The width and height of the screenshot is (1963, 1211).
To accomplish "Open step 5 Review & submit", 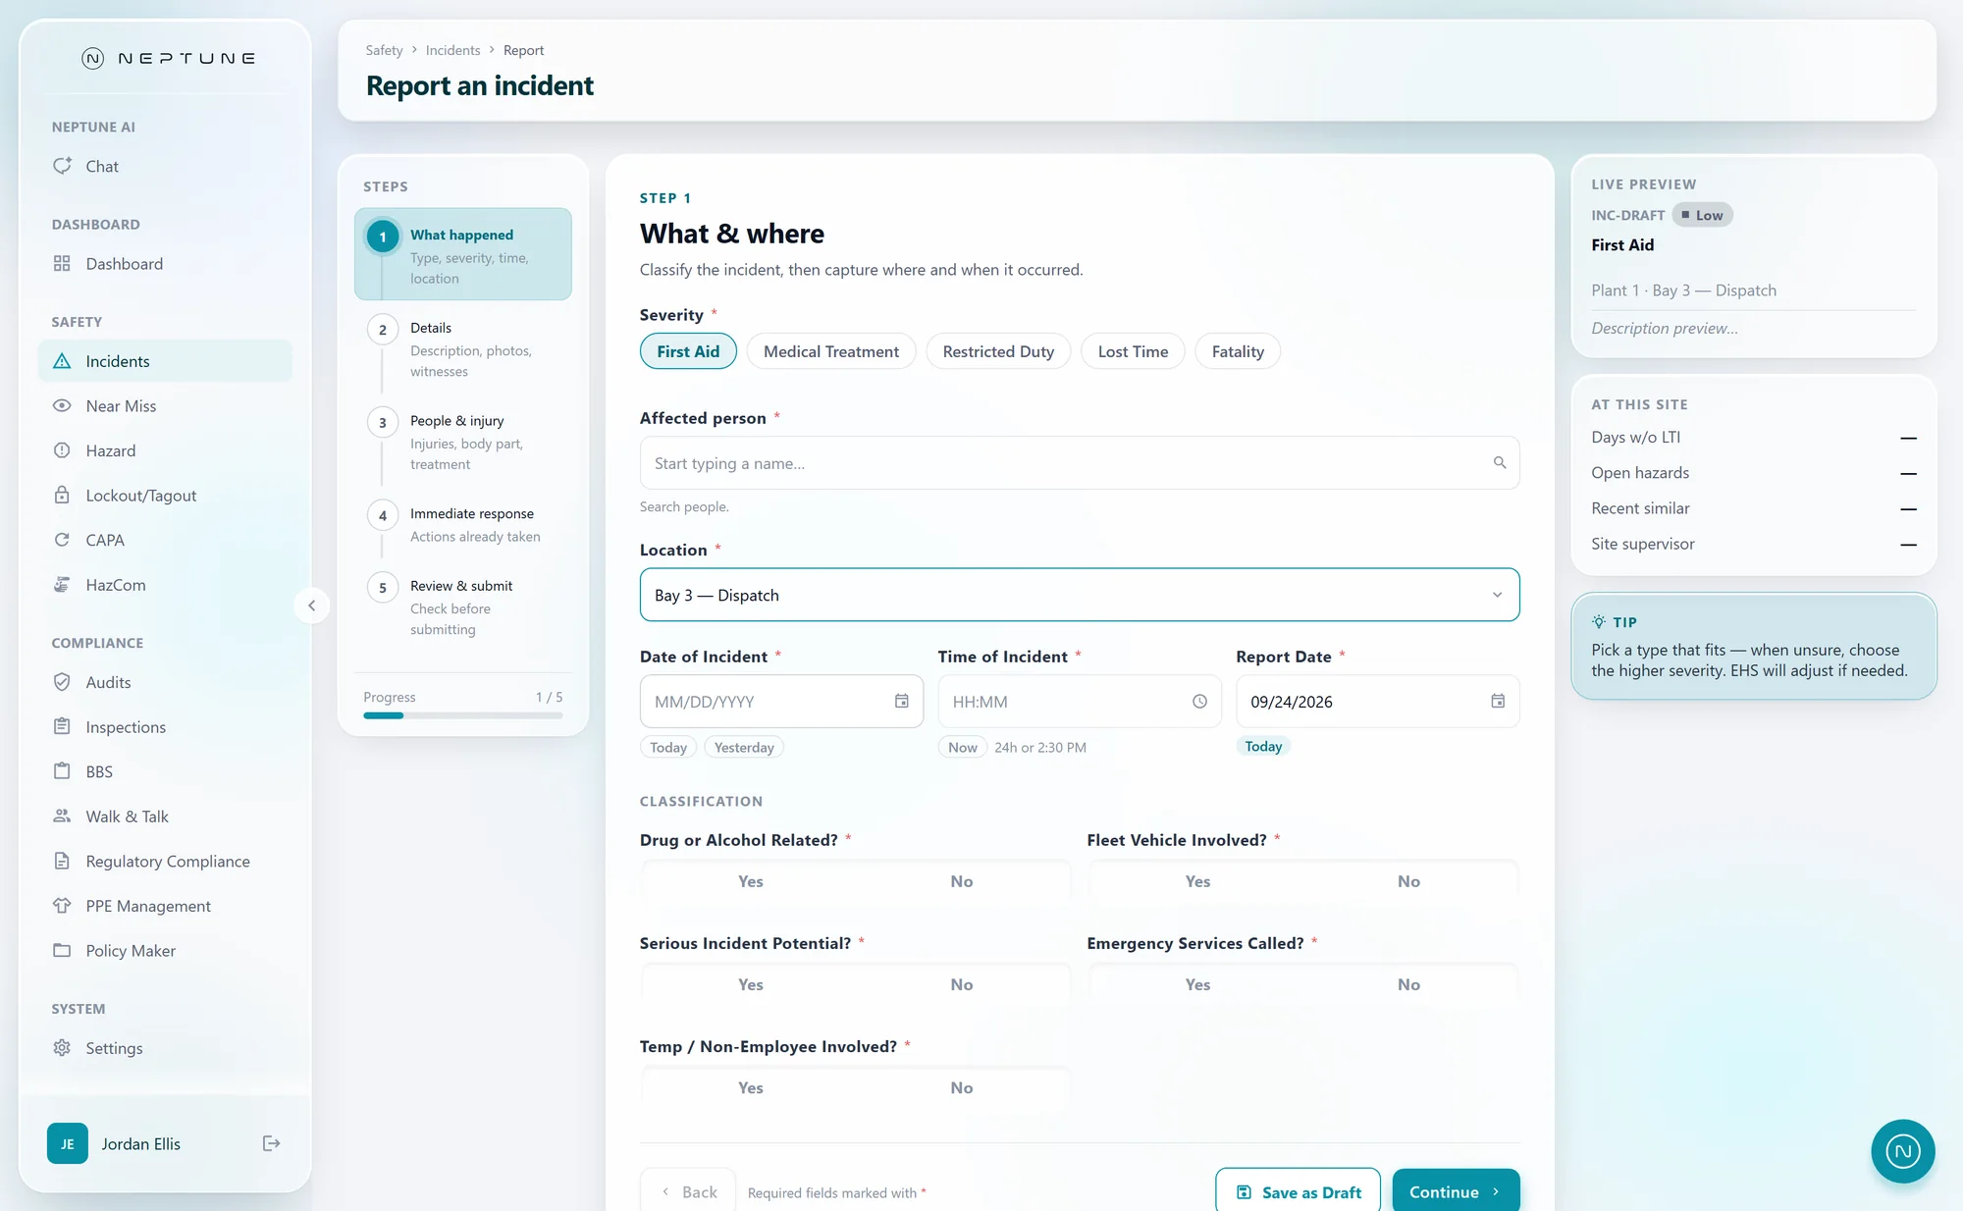I will (x=463, y=607).
